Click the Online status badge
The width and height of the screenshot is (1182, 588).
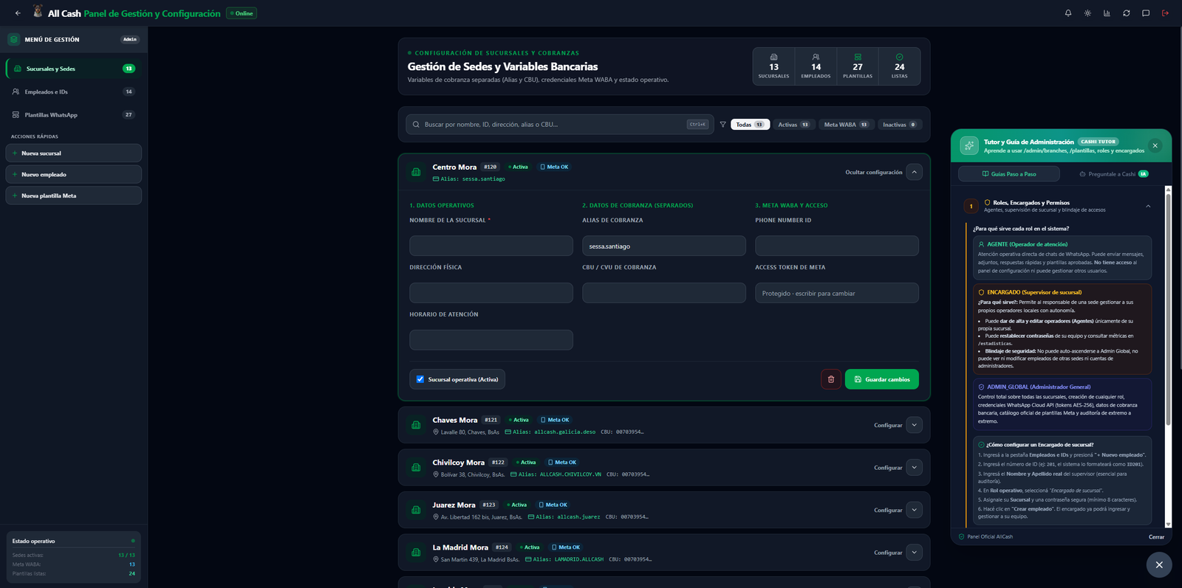click(x=242, y=13)
